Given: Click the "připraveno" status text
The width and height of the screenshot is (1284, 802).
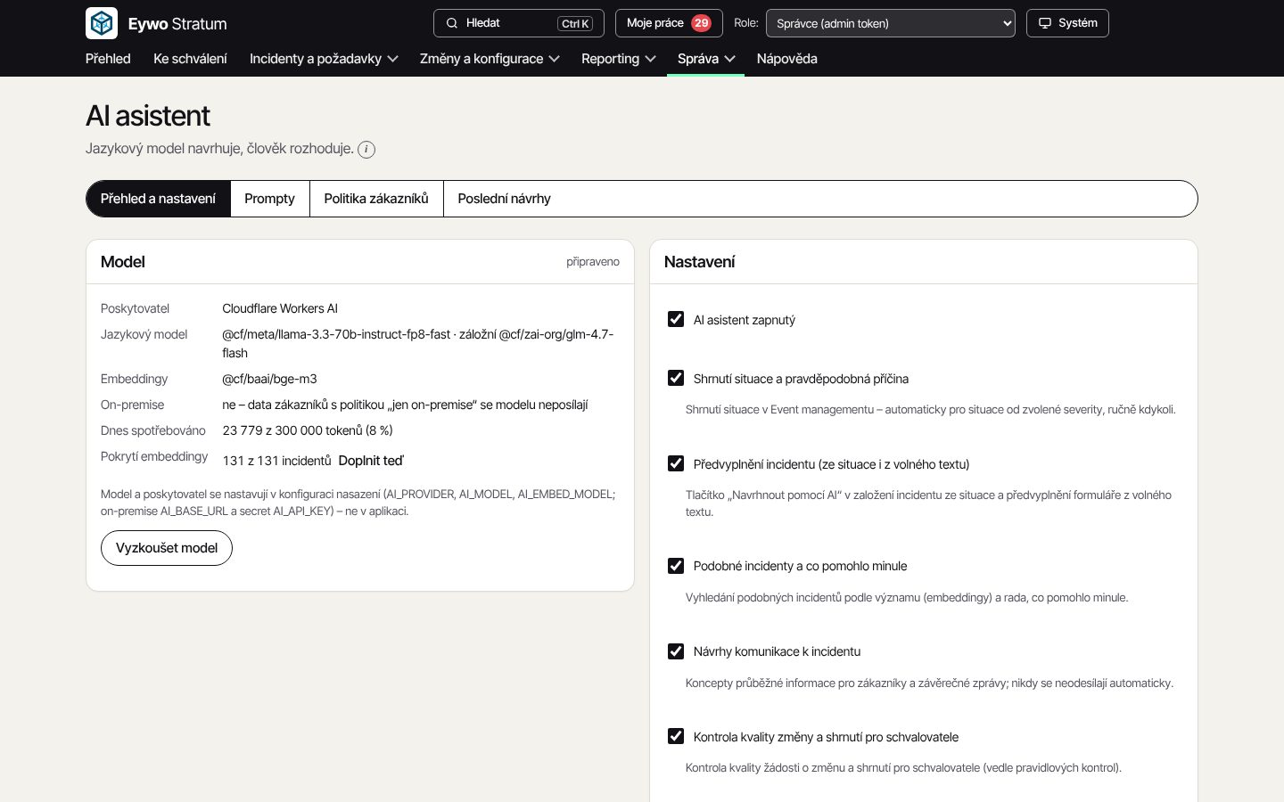Looking at the screenshot, I should pyautogui.click(x=593, y=262).
